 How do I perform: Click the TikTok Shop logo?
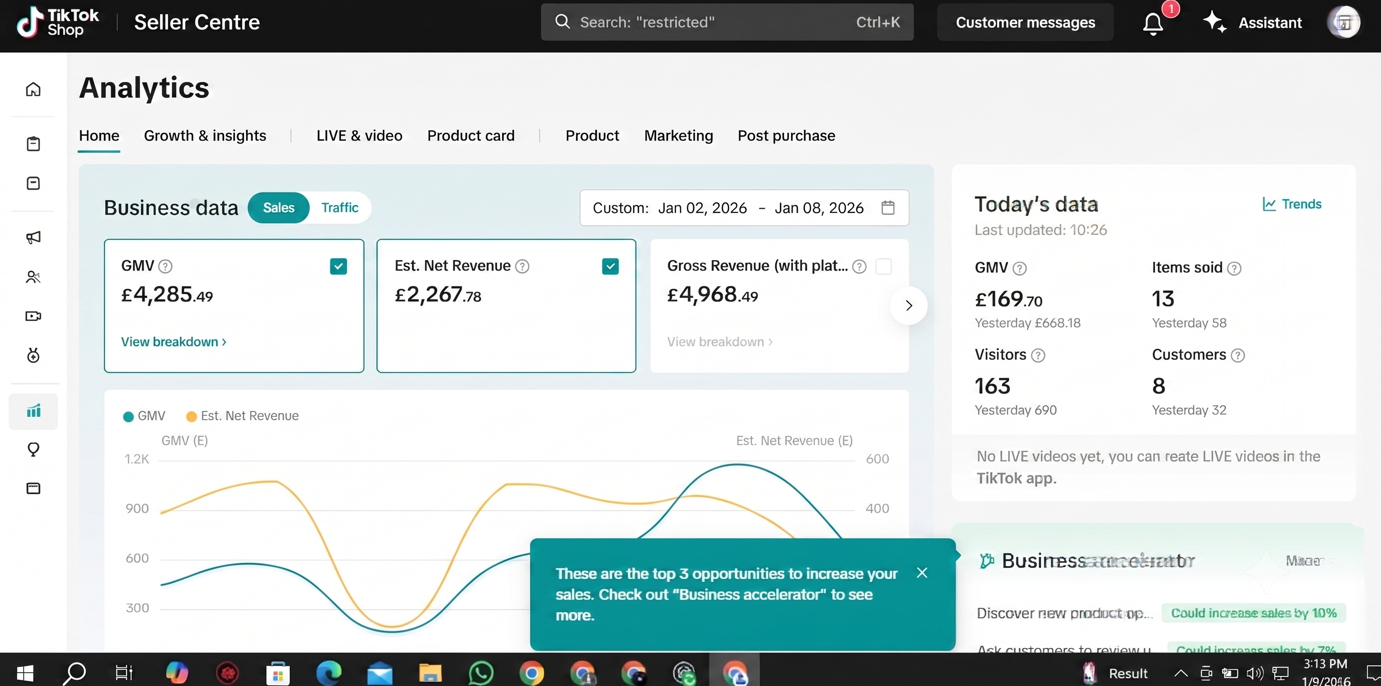click(x=57, y=22)
